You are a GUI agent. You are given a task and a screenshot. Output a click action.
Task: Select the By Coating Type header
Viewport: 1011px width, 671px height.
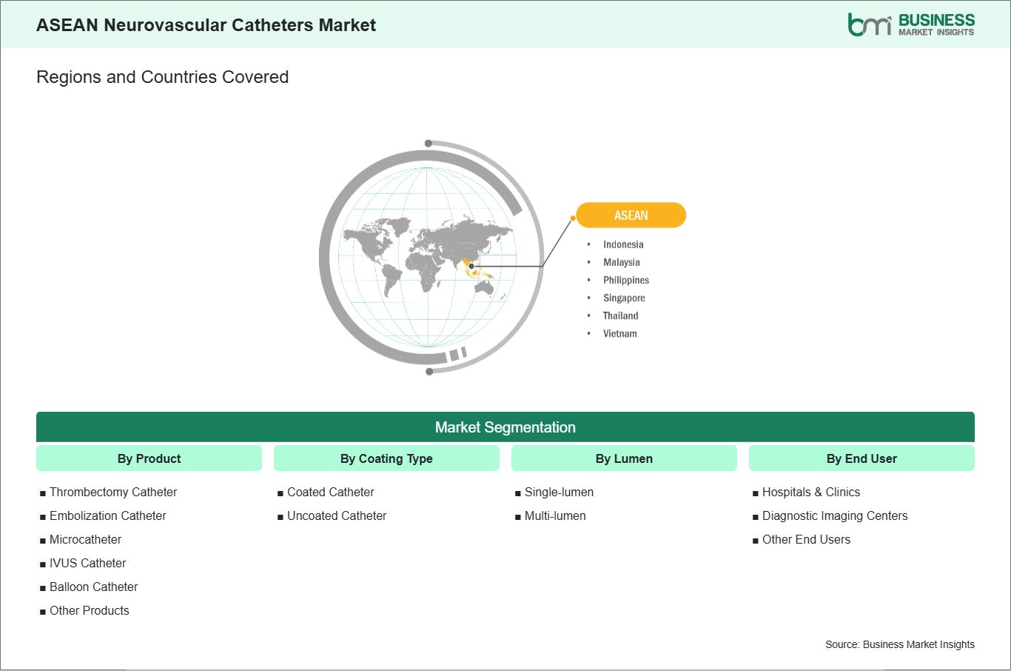click(x=386, y=458)
